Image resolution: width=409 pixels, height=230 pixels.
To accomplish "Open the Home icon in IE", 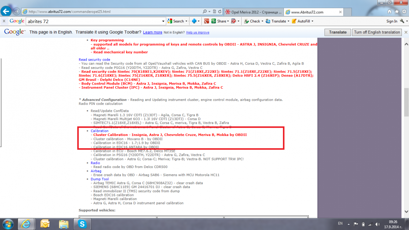I will click(x=390, y=12).
